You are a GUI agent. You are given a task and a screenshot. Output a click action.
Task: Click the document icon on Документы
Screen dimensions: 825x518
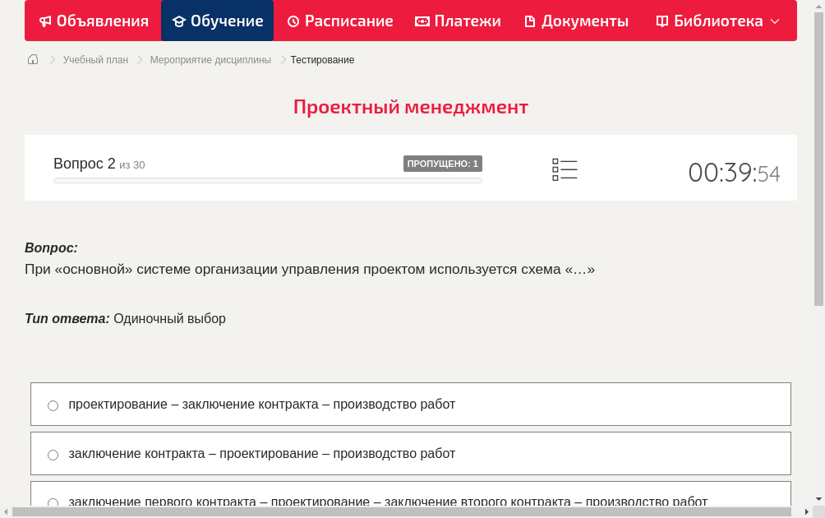[x=532, y=21]
